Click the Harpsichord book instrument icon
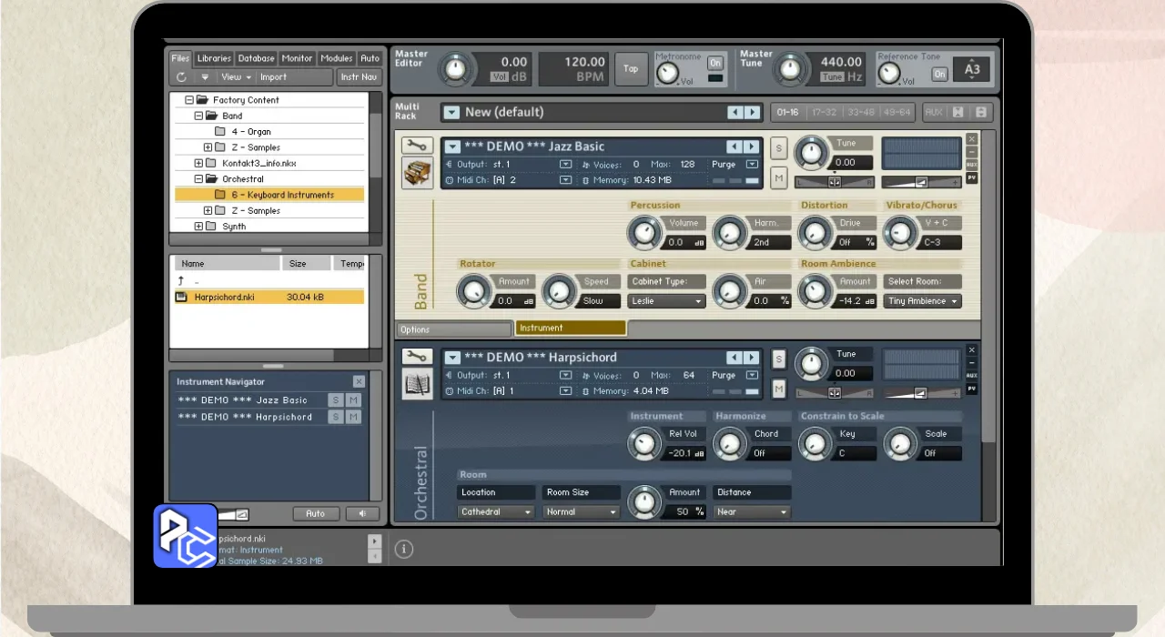The height and width of the screenshot is (637, 1165). [417, 384]
